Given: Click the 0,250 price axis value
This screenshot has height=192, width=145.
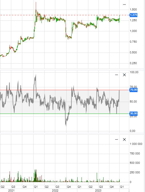Looking at the screenshot, I should [133, 63].
